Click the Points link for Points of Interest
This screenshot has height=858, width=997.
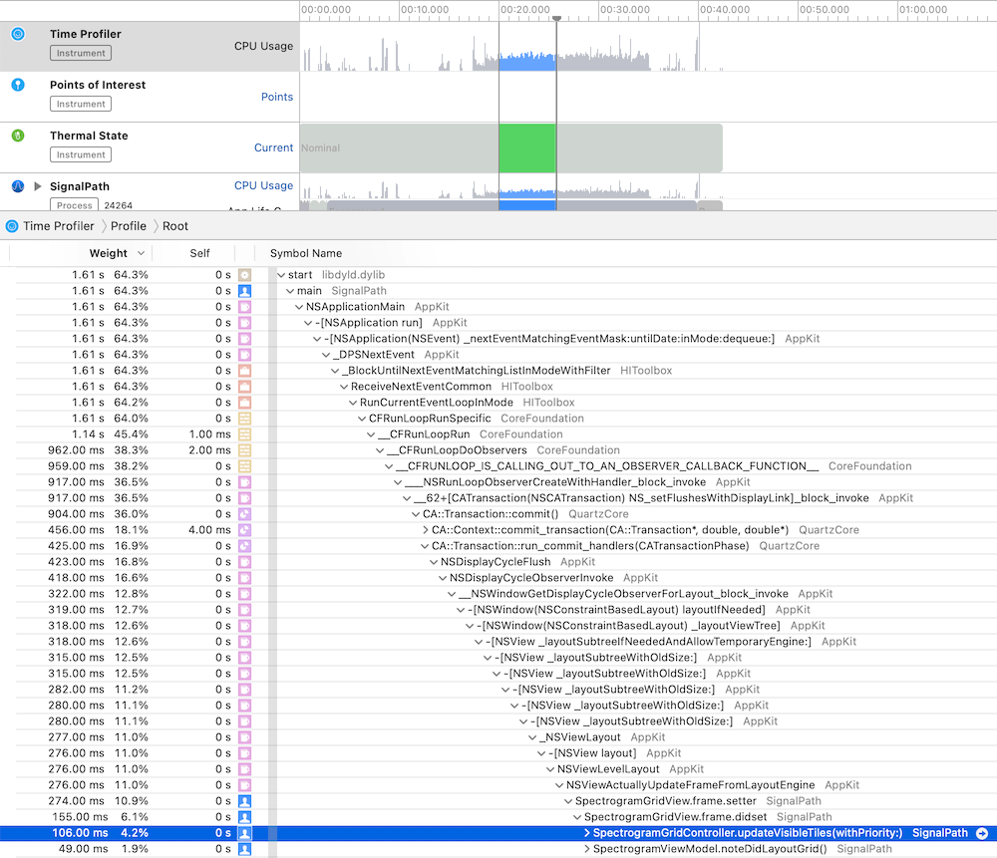(277, 97)
